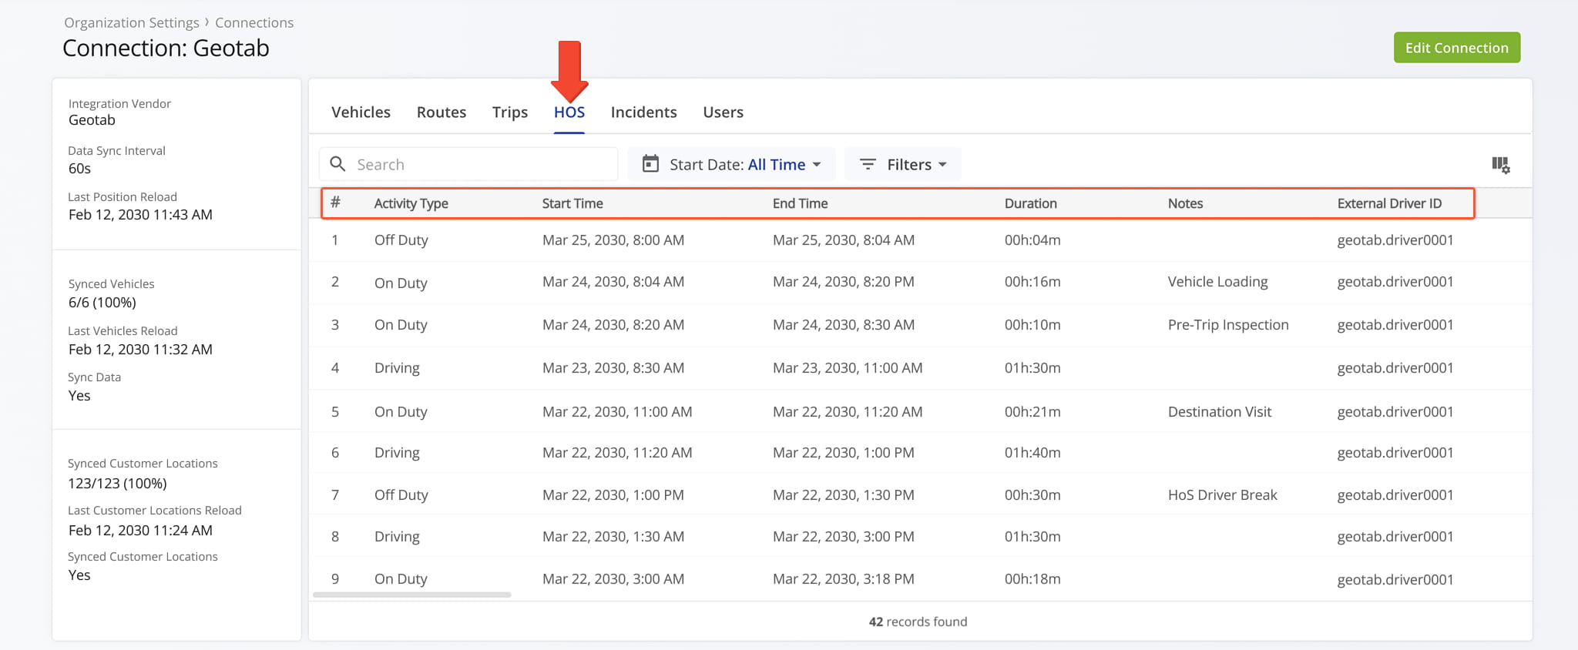Switch to the Vehicles tab

point(361,112)
